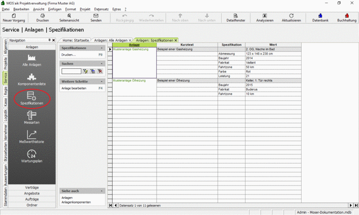This screenshot has height=215, width=359.
Task: Open the Datensatz menu
Action: (101, 9)
